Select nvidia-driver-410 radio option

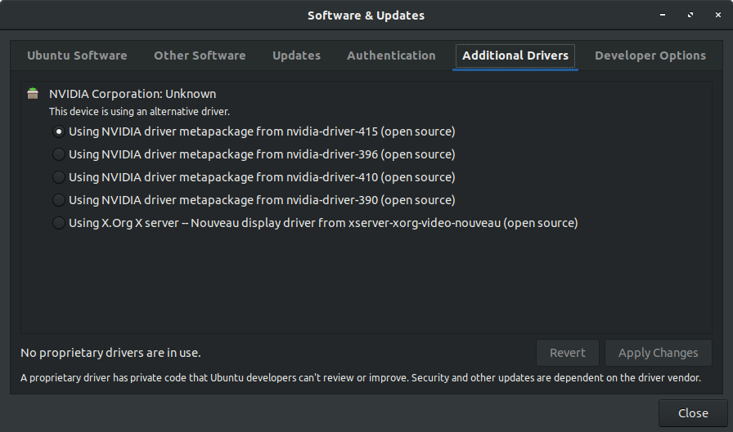click(x=58, y=177)
